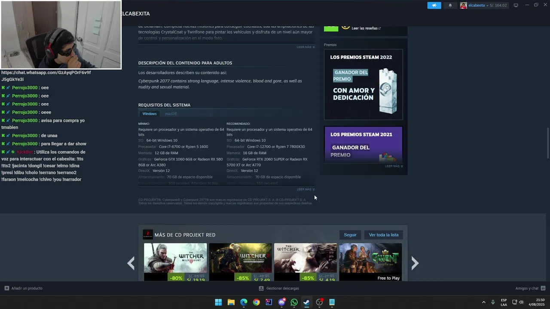The width and height of the screenshot is (550, 309).
Task: Expand the game description with LEER MÁS
Action: point(306,47)
